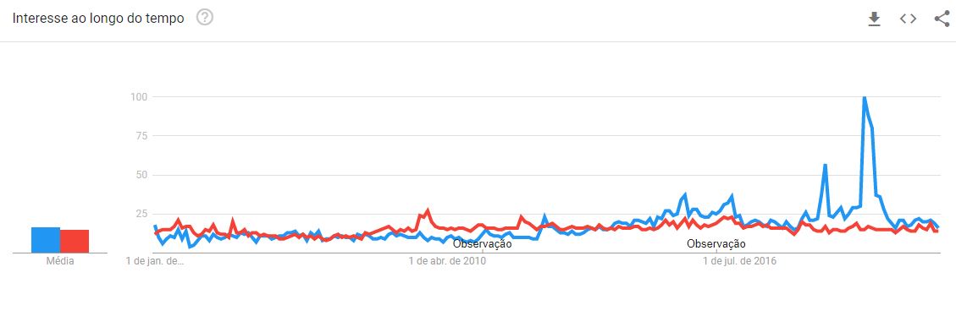This screenshot has width=956, height=316.
Task: Click the truncated 1 de jan. de… label
Action: [x=155, y=261]
